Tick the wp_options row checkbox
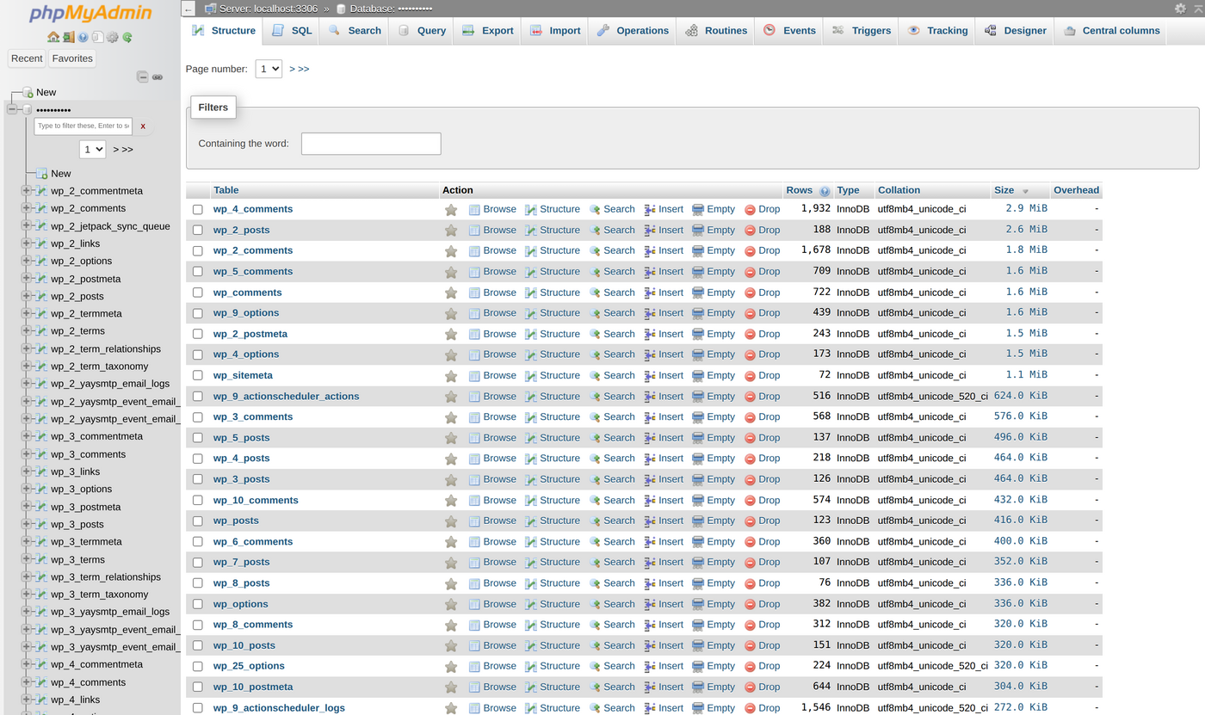 click(x=198, y=604)
